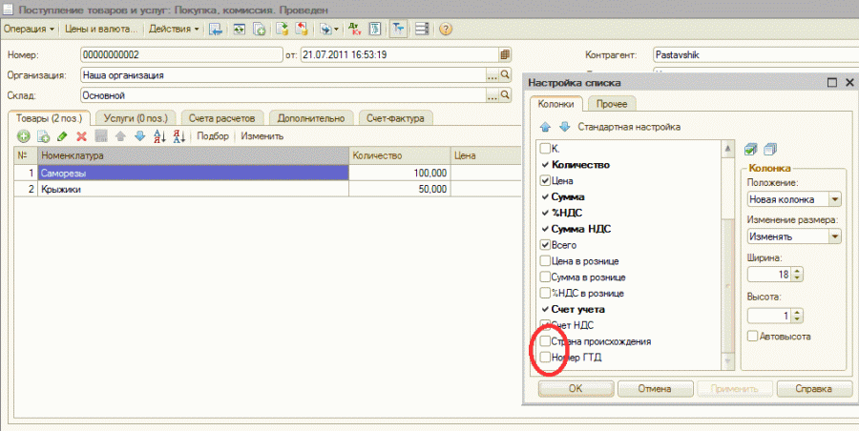
Task: Open the calendar picker next to date
Action: pos(505,54)
